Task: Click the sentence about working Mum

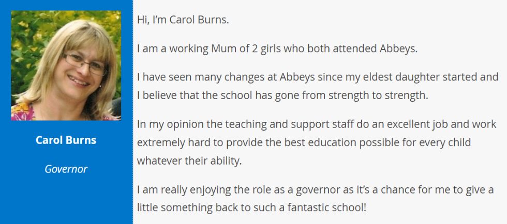Action: pos(277,49)
